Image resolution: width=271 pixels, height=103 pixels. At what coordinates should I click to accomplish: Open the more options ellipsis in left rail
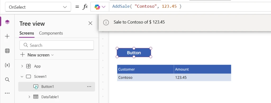pos(7,93)
